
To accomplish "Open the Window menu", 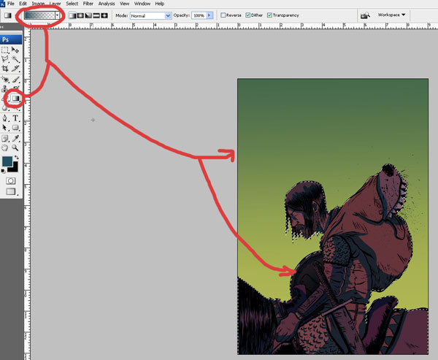I will click(x=142, y=4).
